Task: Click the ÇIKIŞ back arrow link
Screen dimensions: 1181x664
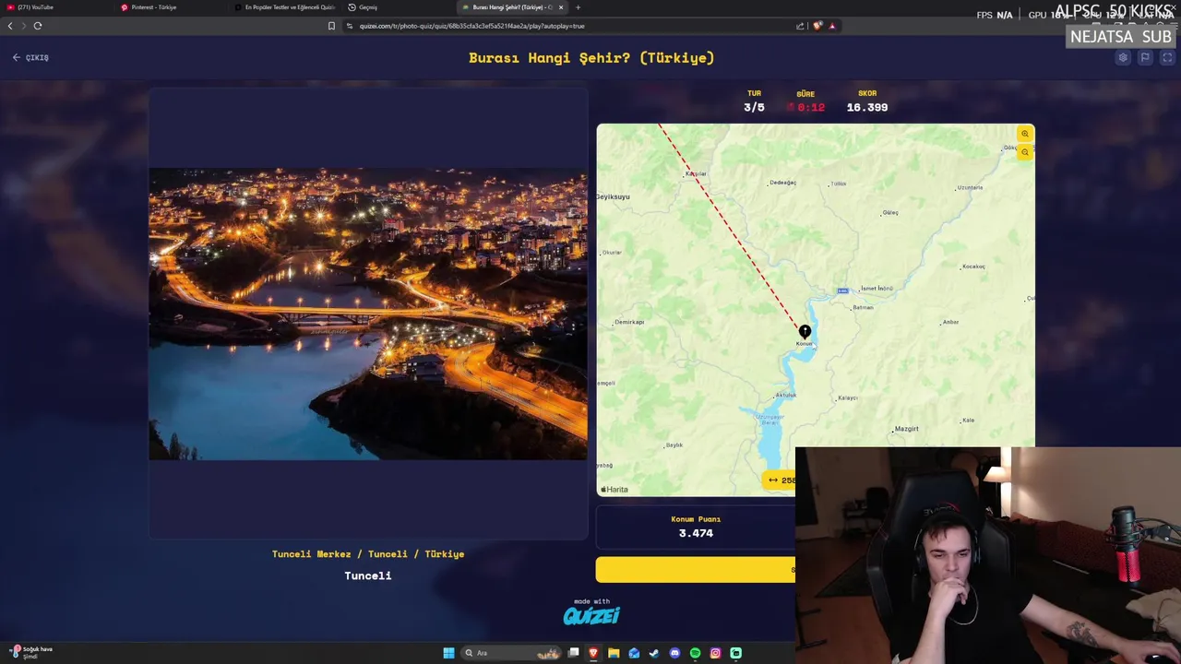Action: point(30,57)
